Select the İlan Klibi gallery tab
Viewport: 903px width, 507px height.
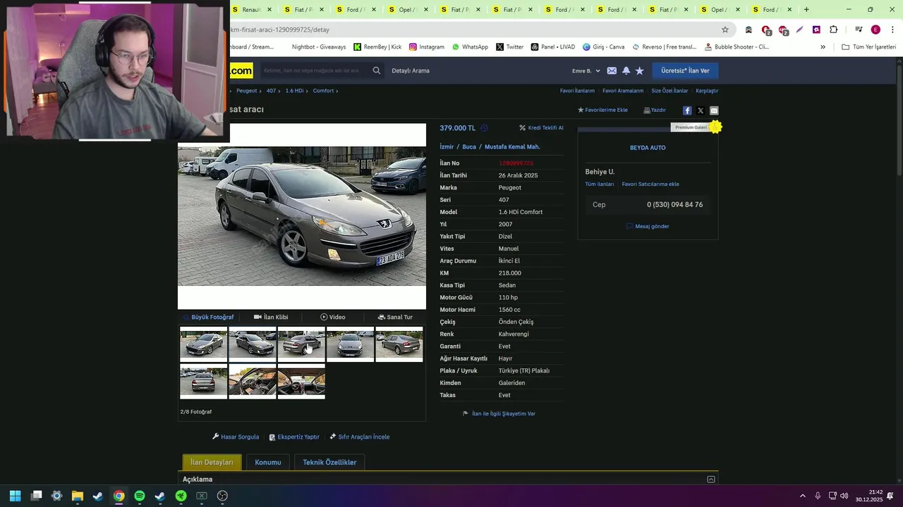point(271,317)
